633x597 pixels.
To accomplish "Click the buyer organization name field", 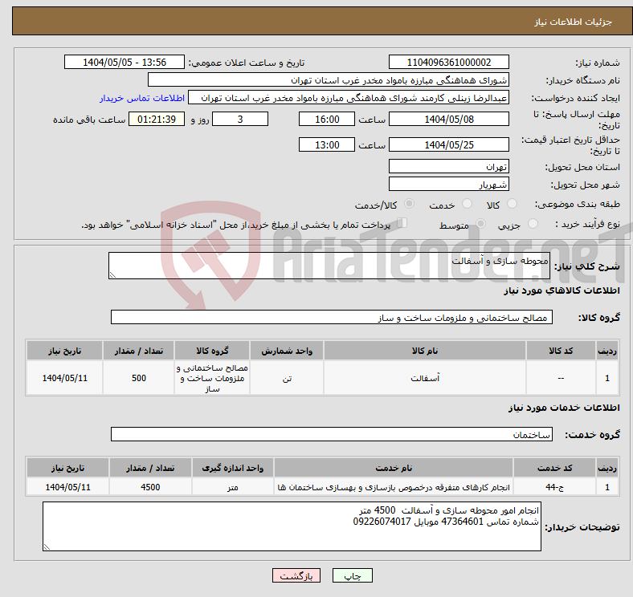I will point(329,80).
